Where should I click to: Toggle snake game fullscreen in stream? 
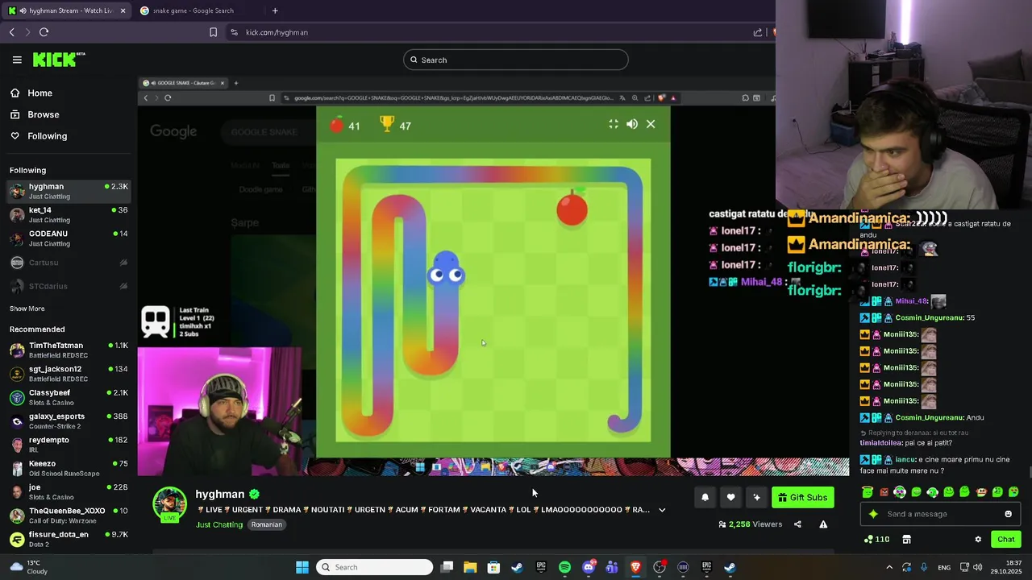tap(614, 124)
